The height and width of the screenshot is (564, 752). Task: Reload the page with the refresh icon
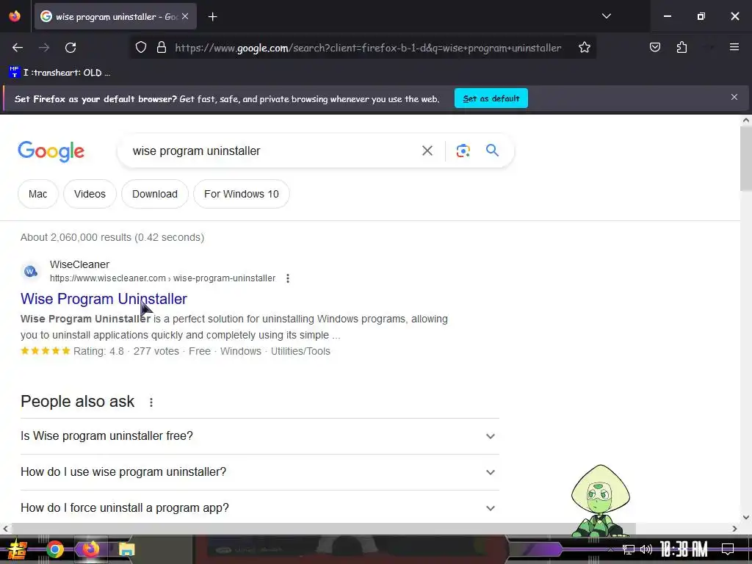70,48
